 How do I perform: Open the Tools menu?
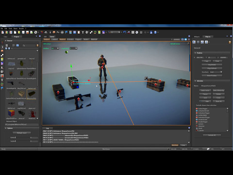pyautogui.click(x=10, y=29)
